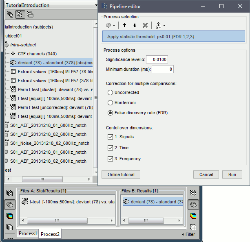Select sources data type on left sidebar
The width and height of the screenshot is (250, 242).
point(10,205)
